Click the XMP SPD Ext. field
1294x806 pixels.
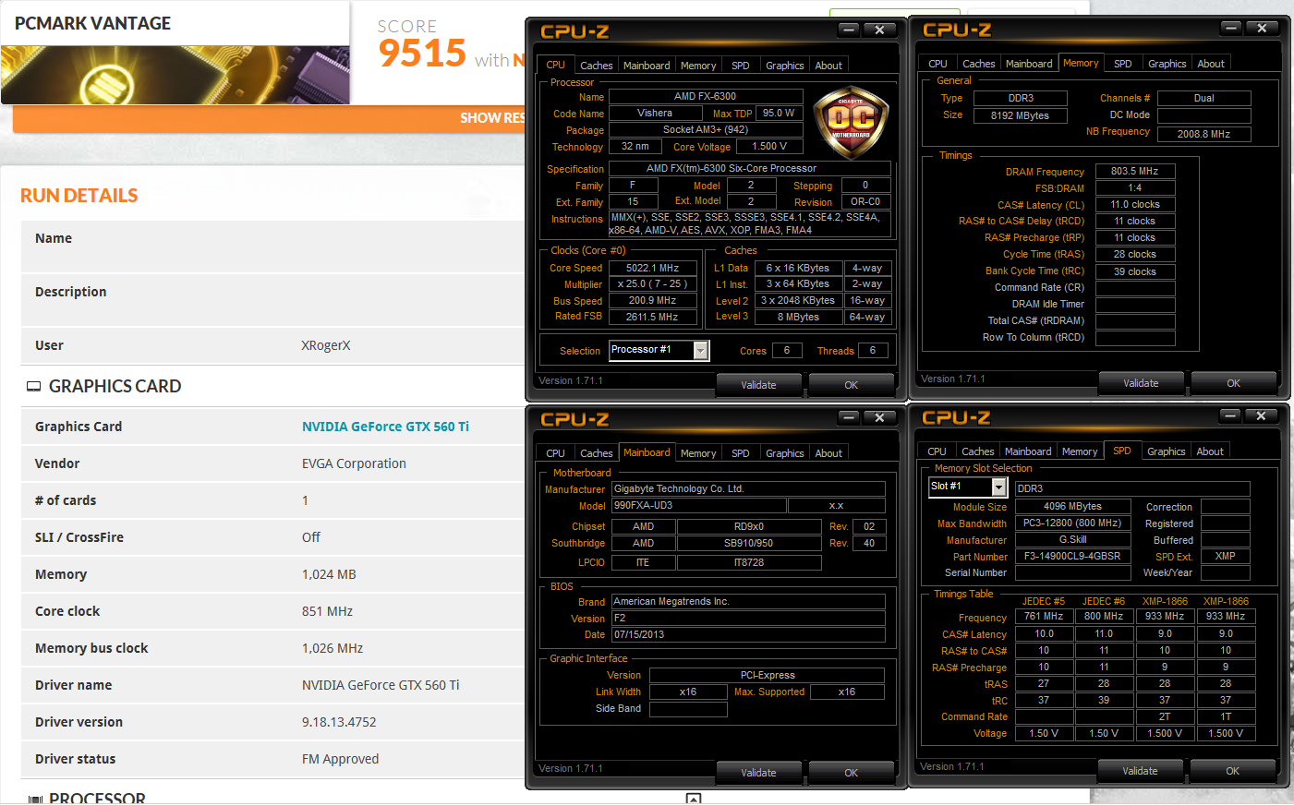(x=1225, y=556)
